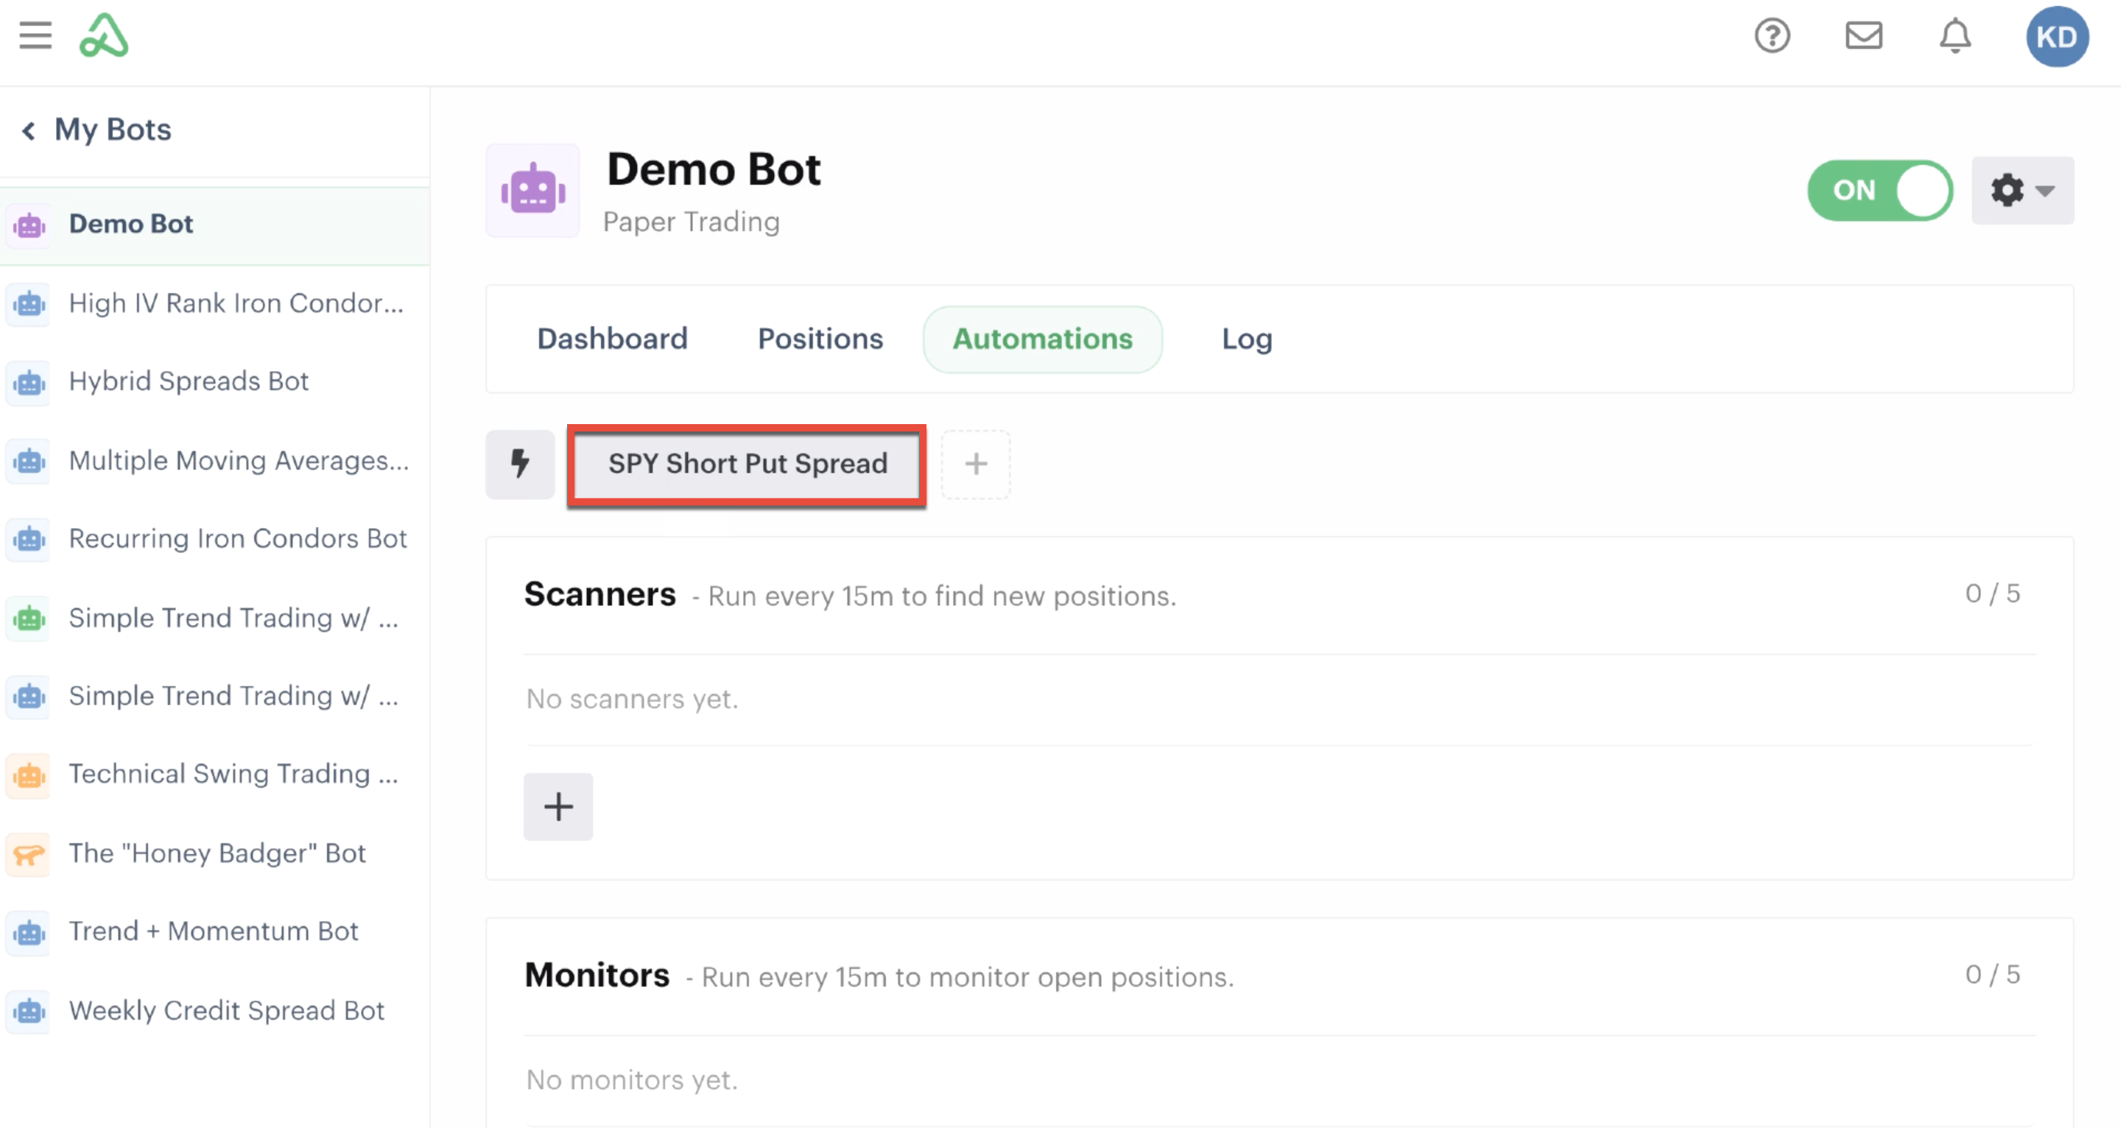Image resolution: width=2121 pixels, height=1128 pixels.
Task: Add a new symbol tab with plus
Action: [x=976, y=464]
